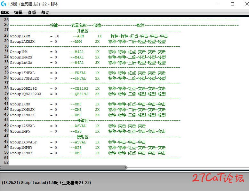Click the Group1FNFAL variable name
Screen dimensions: 249x191
pos(22,73)
